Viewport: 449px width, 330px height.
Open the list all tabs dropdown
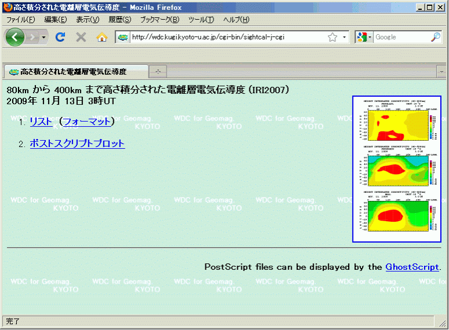[x=441, y=72]
